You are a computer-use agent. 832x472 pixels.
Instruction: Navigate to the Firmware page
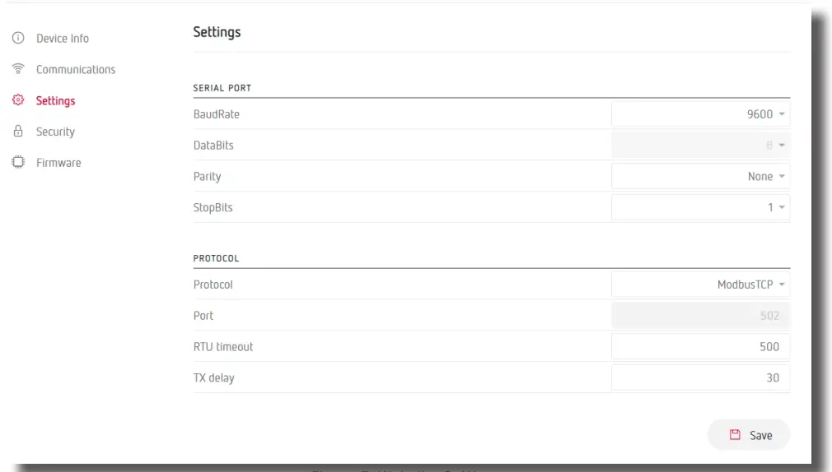pyautogui.click(x=58, y=163)
